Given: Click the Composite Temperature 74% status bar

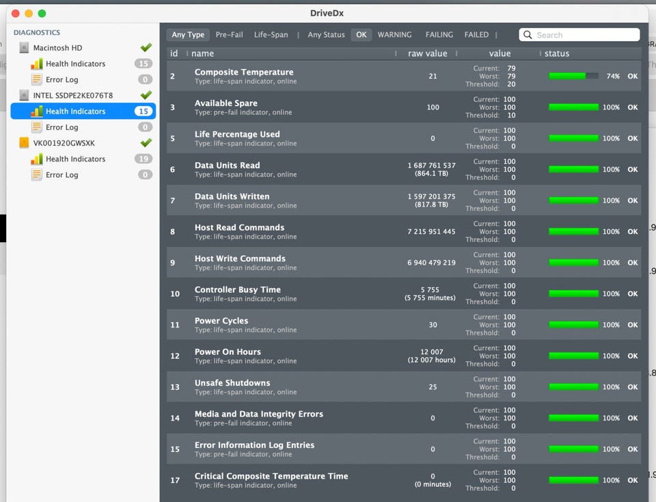Looking at the screenshot, I should point(573,76).
